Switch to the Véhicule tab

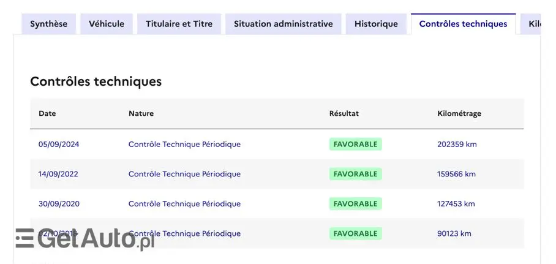coord(107,24)
